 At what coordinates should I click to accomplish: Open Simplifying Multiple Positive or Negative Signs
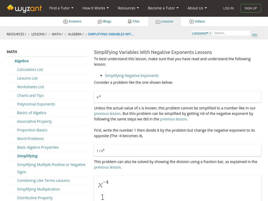51,168
